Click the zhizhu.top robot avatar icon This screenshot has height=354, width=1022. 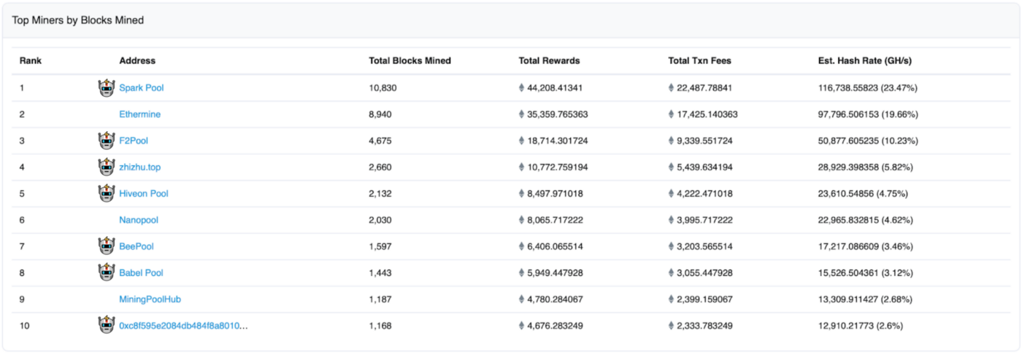pos(107,167)
